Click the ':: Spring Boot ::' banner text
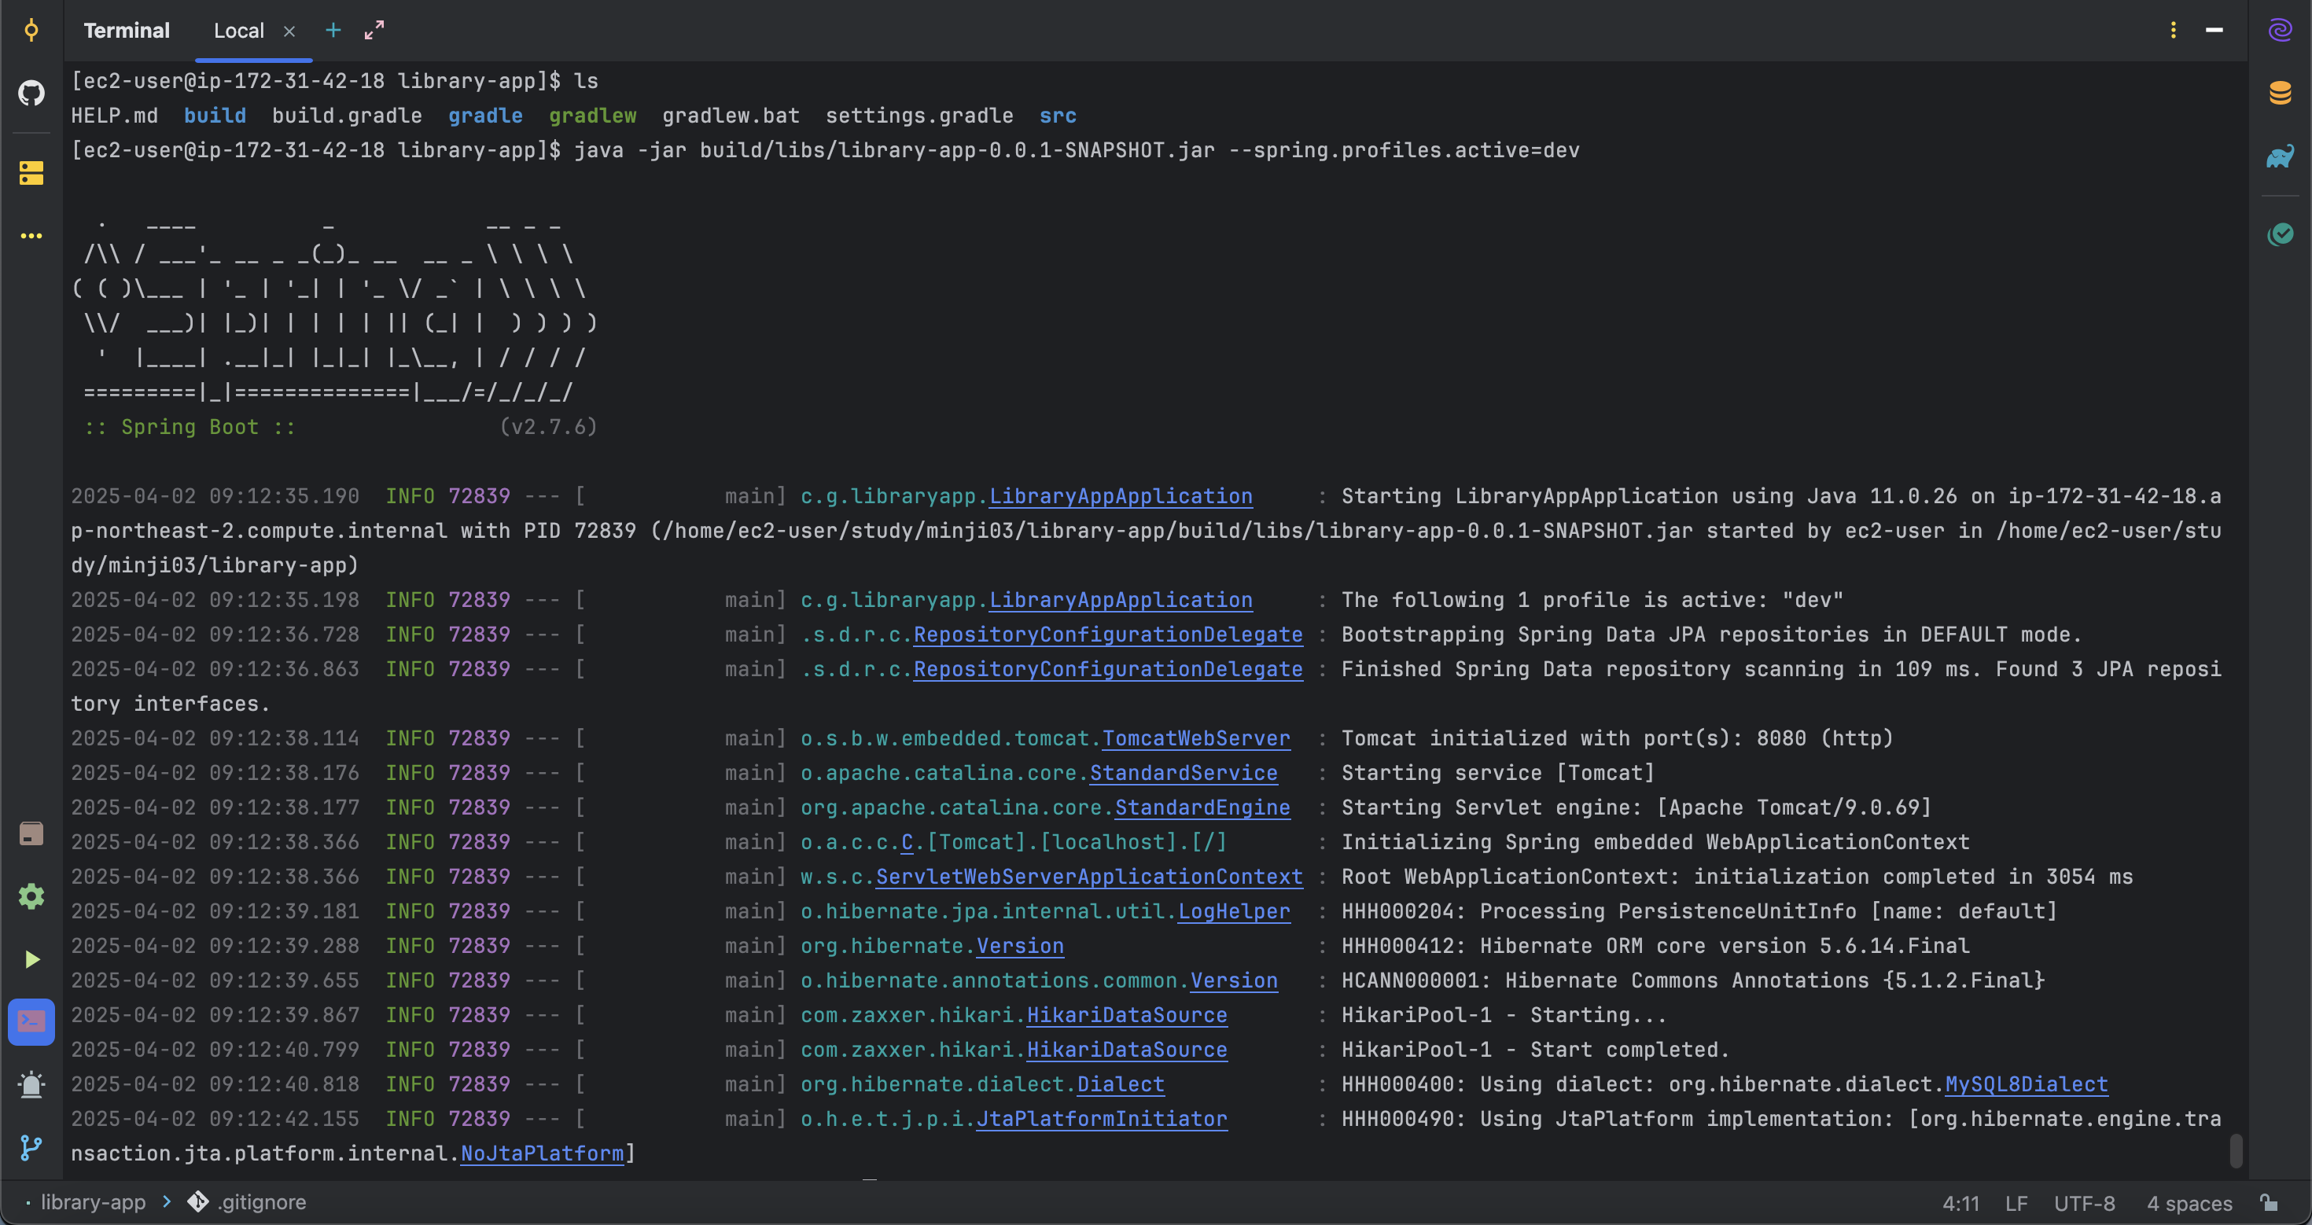The width and height of the screenshot is (2312, 1225). [x=190, y=427]
